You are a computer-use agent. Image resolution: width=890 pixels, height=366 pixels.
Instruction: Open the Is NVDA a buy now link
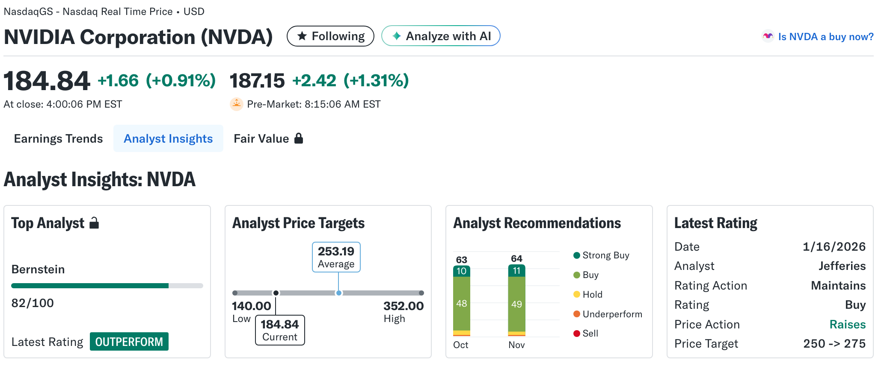[825, 37]
